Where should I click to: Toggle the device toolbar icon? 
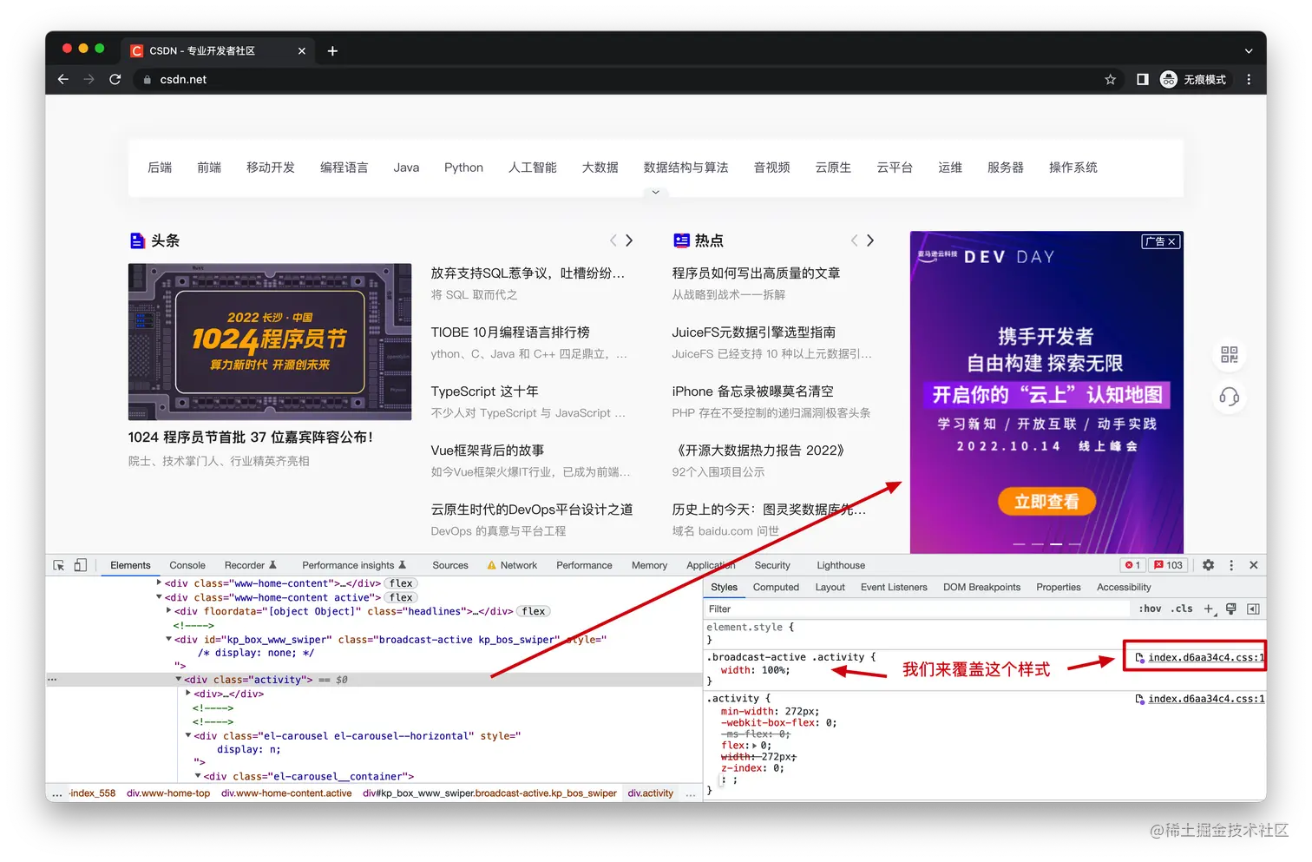[80, 565]
